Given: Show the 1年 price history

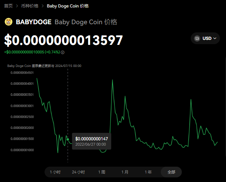Looking at the screenshot, I should click(148, 172).
